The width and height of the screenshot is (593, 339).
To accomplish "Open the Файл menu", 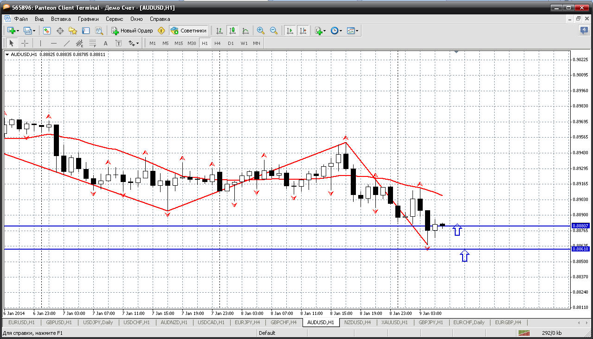I will point(21,19).
